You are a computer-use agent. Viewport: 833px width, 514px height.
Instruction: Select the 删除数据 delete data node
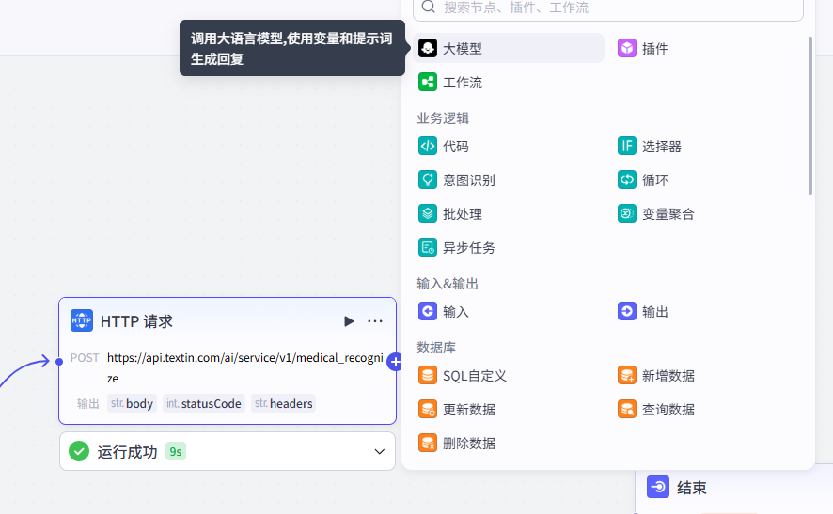click(456, 443)
